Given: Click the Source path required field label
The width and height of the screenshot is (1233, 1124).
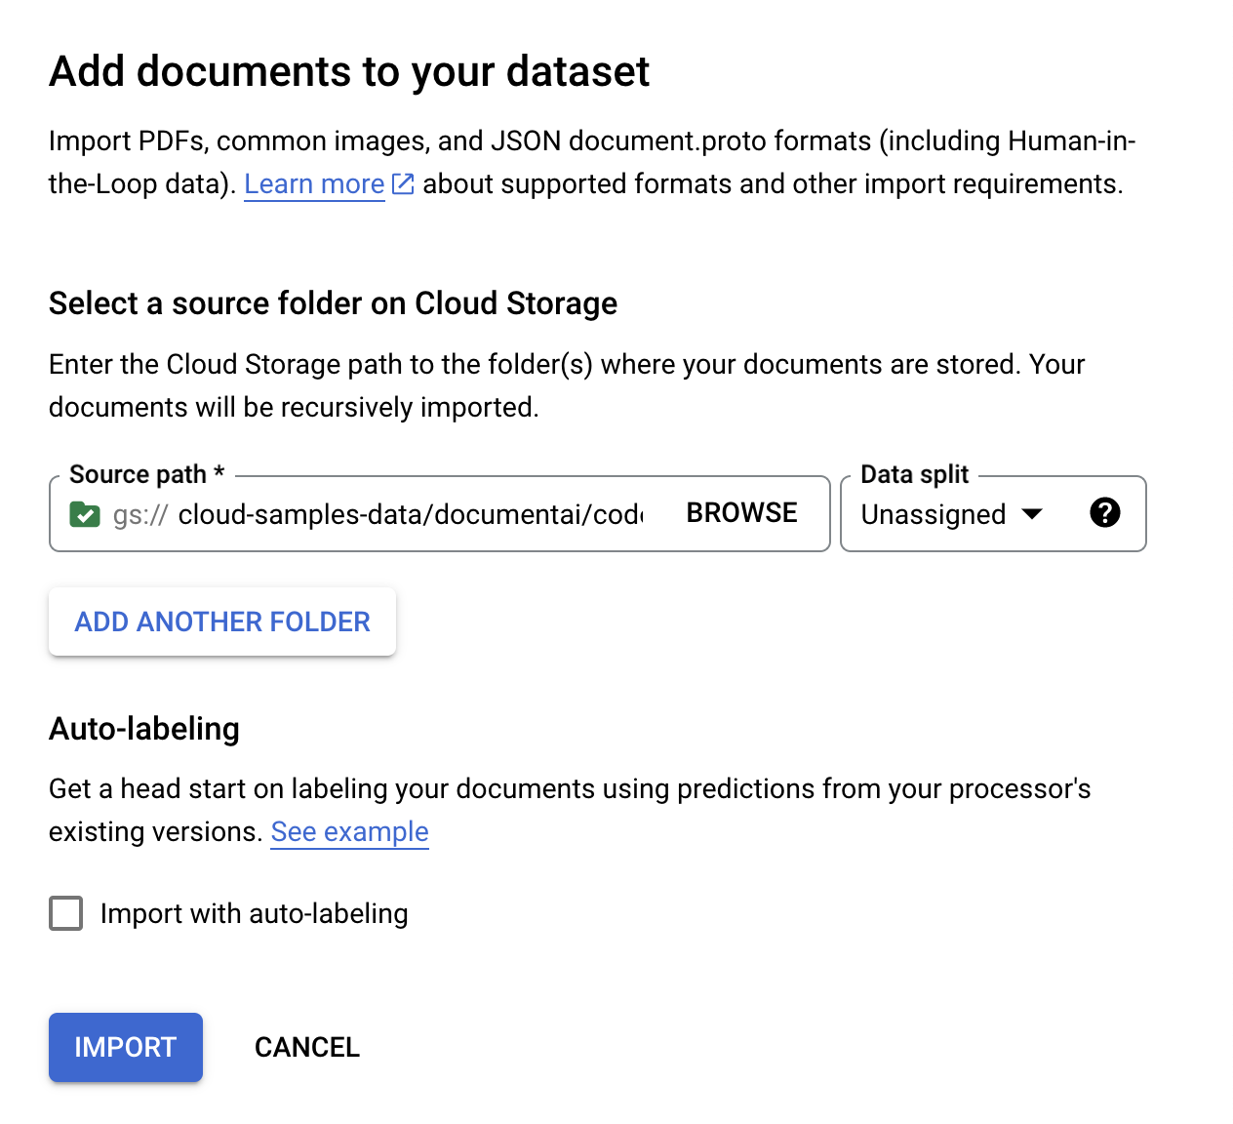Looking at the screenshot, I should pos(145,474).
